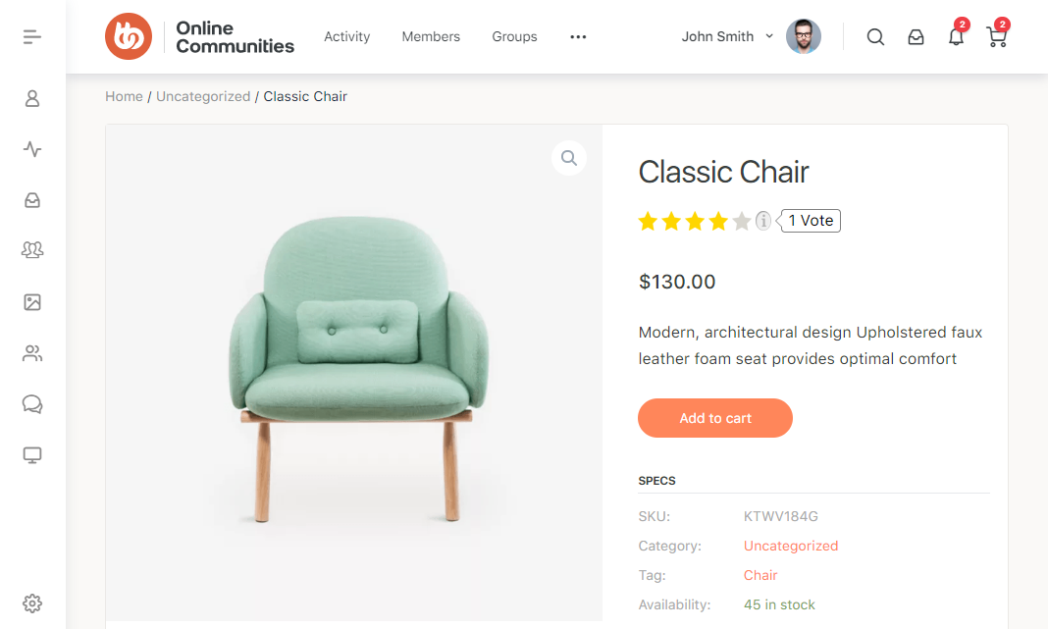Screen dimensions: 1048x629
Task: Open the Chair tag link in Specs
Action: [760, 575]
